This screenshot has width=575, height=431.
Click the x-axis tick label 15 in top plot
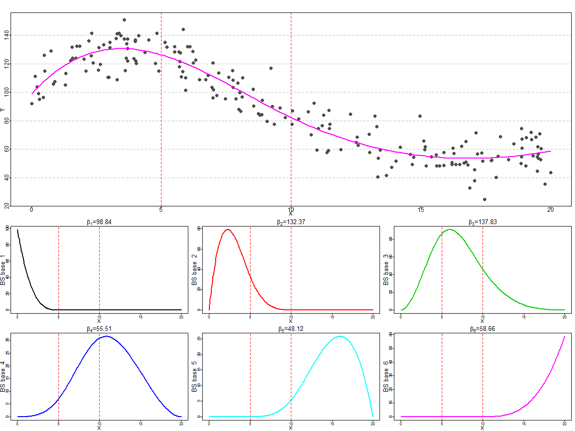click(421, 210)
